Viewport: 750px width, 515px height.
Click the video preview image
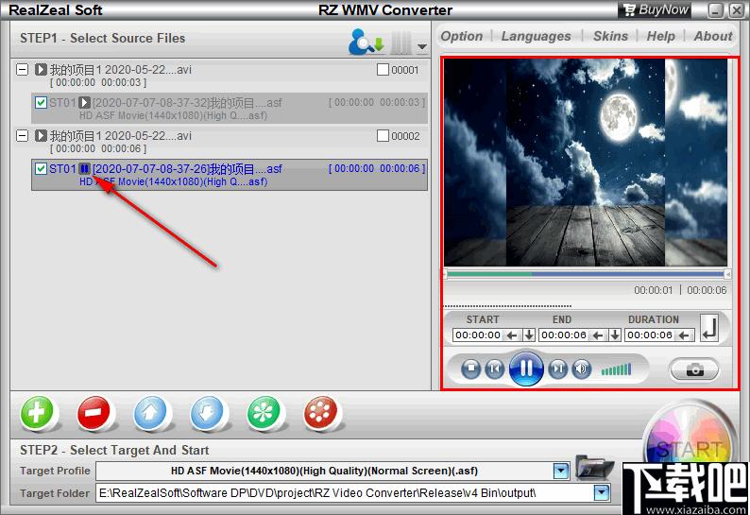click(x=587, y=163)
